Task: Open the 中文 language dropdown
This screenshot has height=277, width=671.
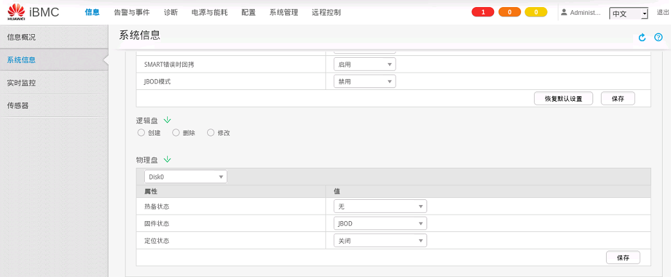Action: [629, 13]
